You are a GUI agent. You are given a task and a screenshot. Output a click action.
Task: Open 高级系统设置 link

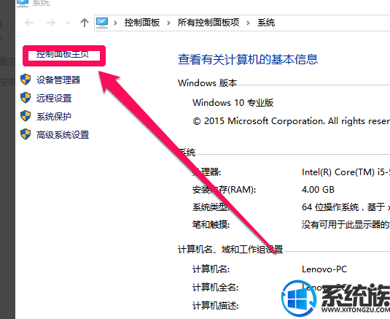pos(63,135)
